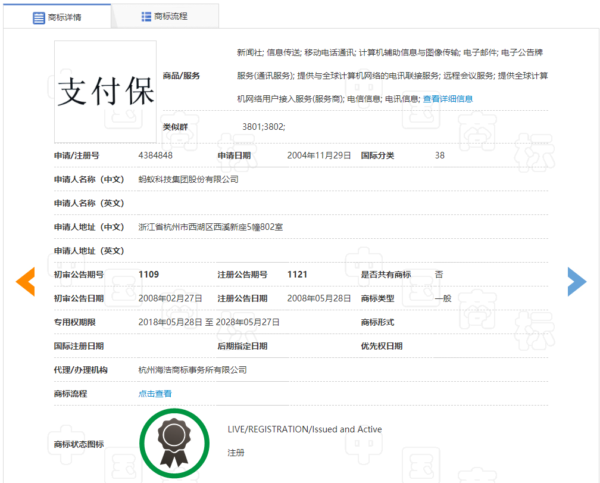Click preliminary announcement issue number 1109

(148, 275)
